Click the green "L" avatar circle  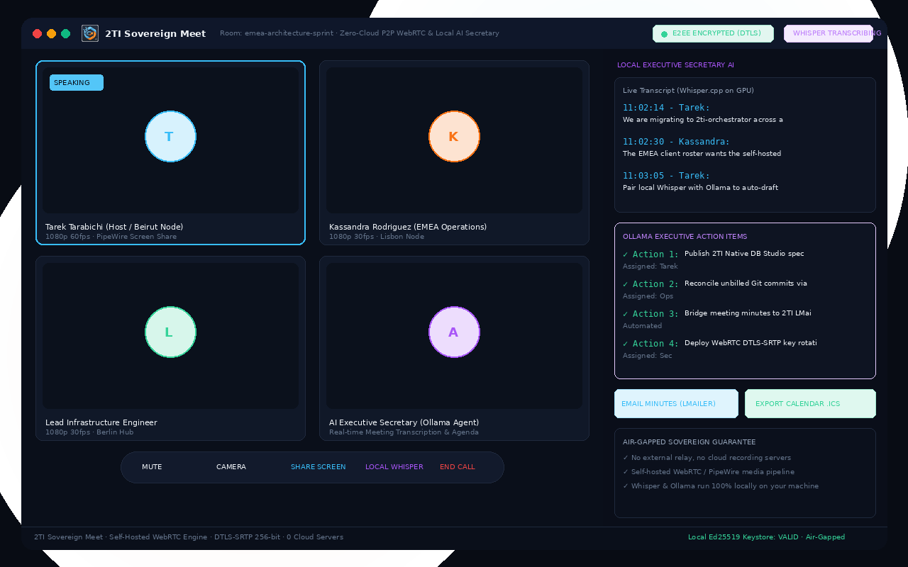[170, 332]
